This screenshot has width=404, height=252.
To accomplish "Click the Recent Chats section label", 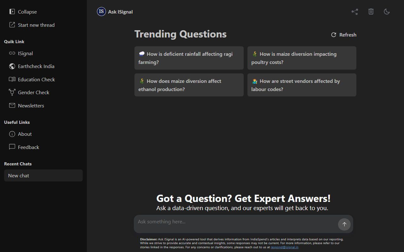I will pyautogui.click(x=18, y=164).
